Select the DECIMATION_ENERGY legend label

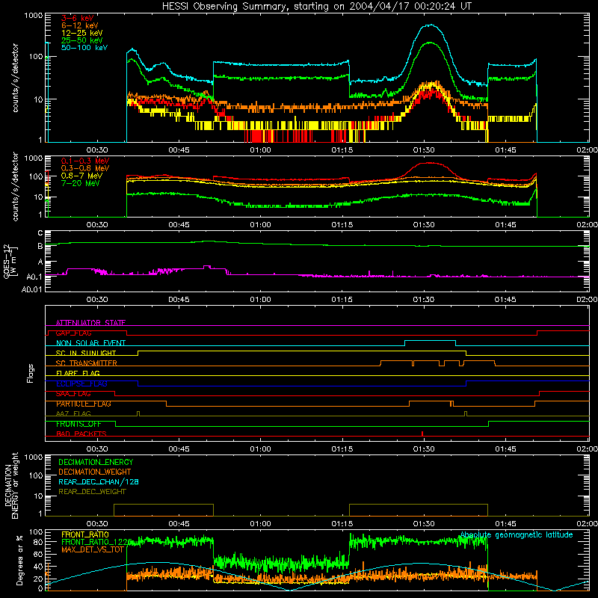pos(96,462)
